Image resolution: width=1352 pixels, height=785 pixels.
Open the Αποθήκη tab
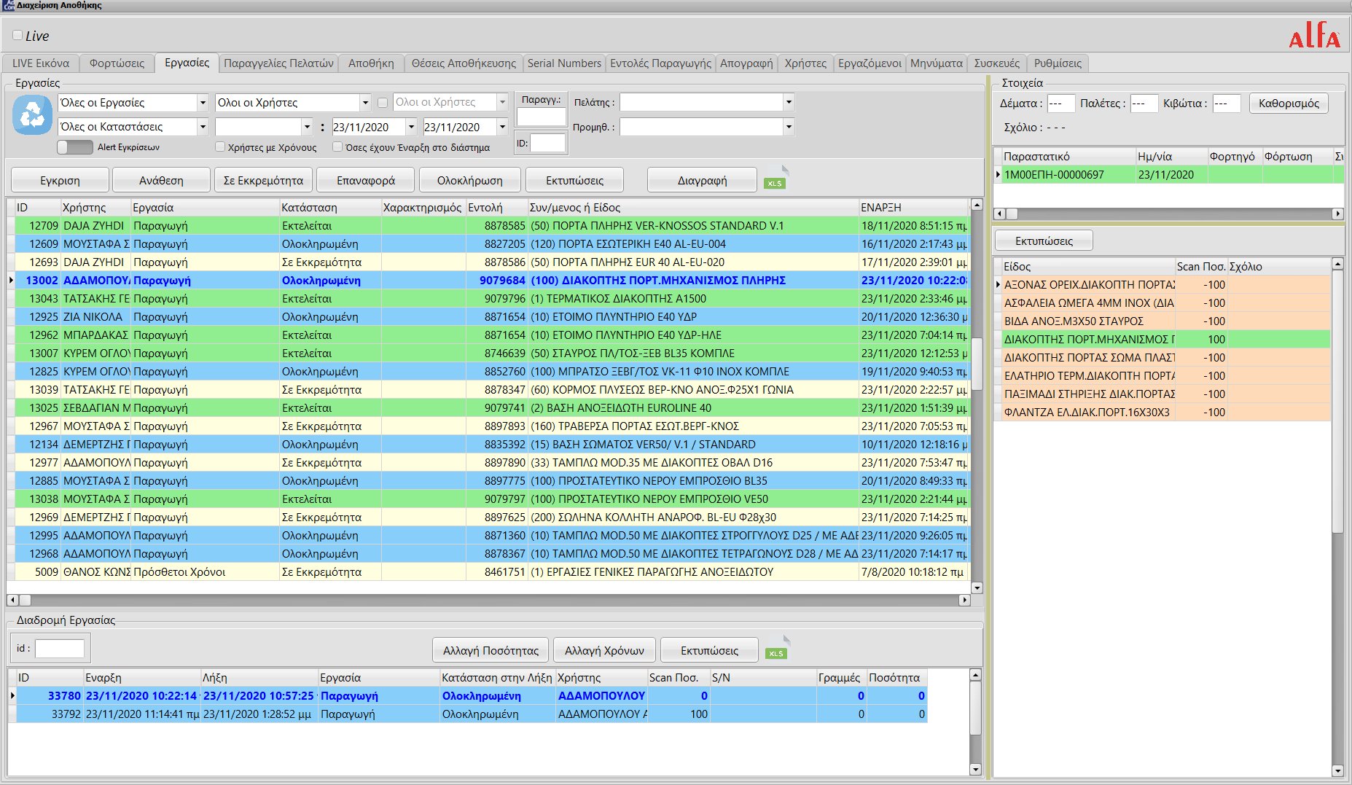pyautogui.click(x=371, y=63)
